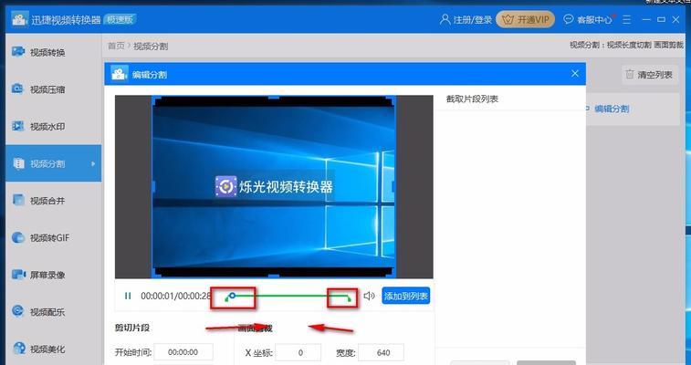Click the crop handle at left edge
This screenshot has height=365, width=691.
click(x=153, y=187)
